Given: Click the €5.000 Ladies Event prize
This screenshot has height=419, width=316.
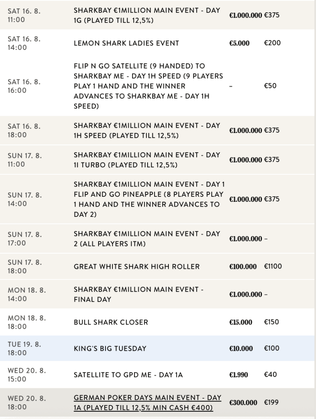Looking at the screenshot, I should (x=239, y=43).
